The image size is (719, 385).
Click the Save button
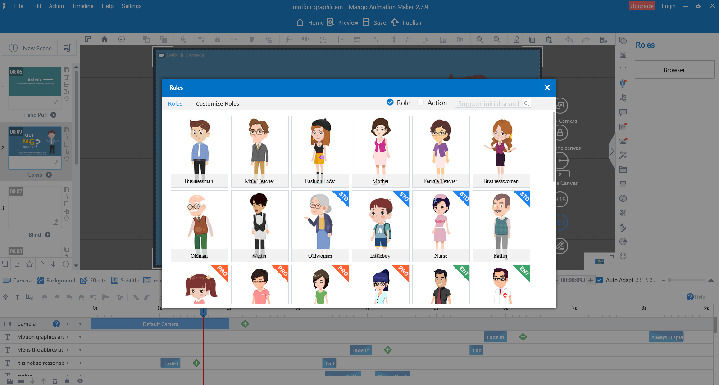pos(374,22)
